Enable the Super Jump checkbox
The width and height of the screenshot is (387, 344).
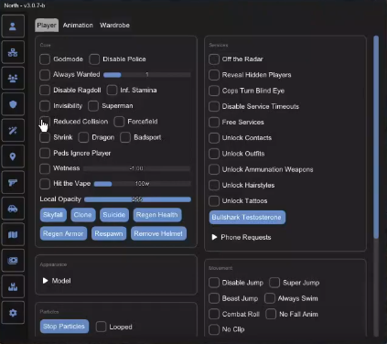274,283
